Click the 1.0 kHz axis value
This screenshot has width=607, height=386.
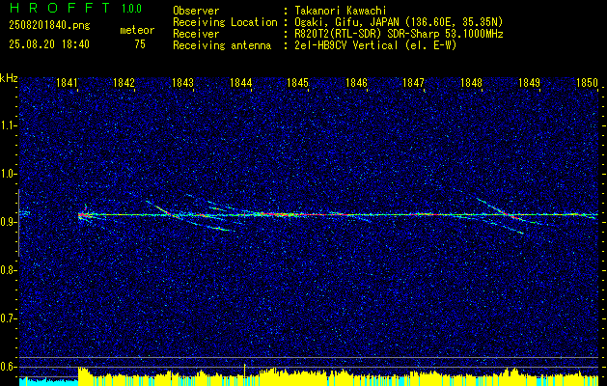point(9,174)
